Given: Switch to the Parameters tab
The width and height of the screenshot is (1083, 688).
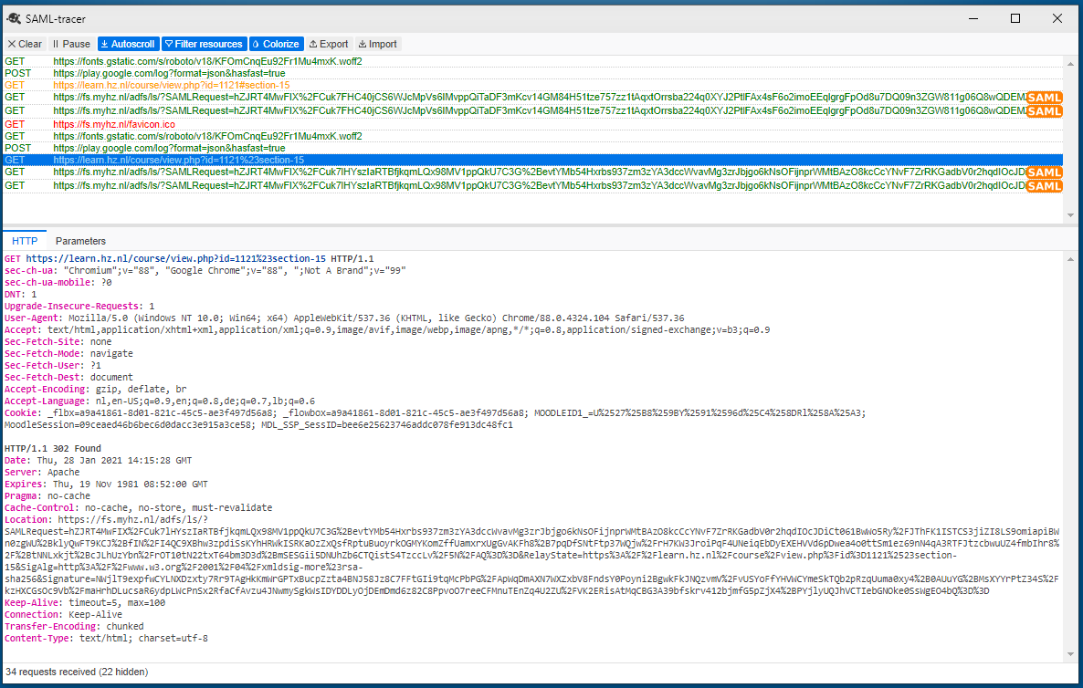Looking at the screenshot, I should tap(80, 241).
